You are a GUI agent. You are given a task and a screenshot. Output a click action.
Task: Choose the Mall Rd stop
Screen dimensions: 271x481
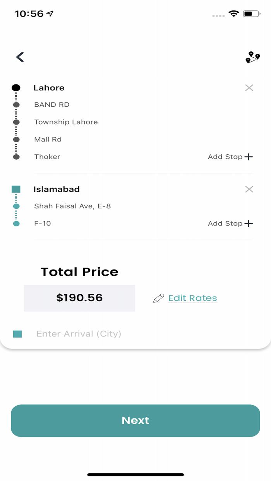48,140
